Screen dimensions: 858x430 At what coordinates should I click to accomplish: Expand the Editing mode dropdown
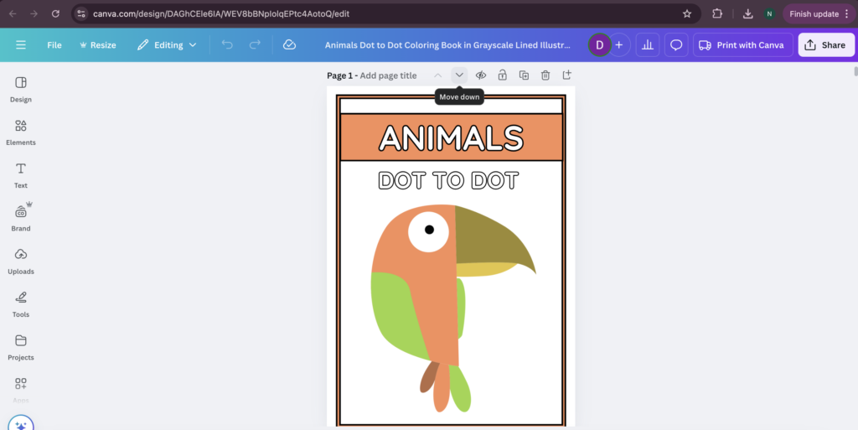click(168, 45)
